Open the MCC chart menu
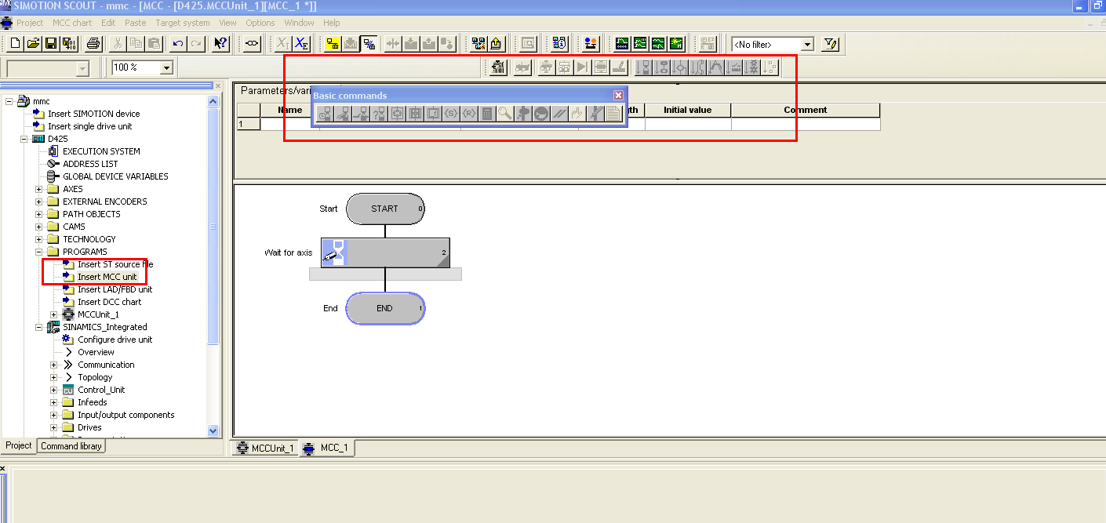Screen dimensions: 1106x523 (x=72, y=23)
